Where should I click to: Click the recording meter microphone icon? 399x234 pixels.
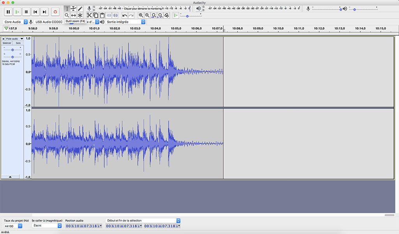(x=89, y=9)
